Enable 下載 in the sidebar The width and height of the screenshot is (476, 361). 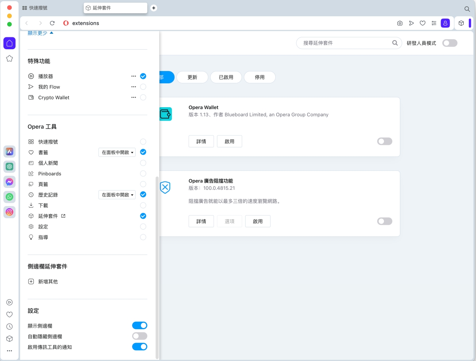(143, 205)
